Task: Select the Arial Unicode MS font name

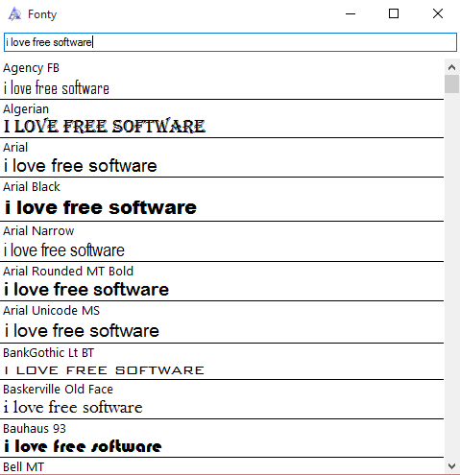Action: (51, 311)
